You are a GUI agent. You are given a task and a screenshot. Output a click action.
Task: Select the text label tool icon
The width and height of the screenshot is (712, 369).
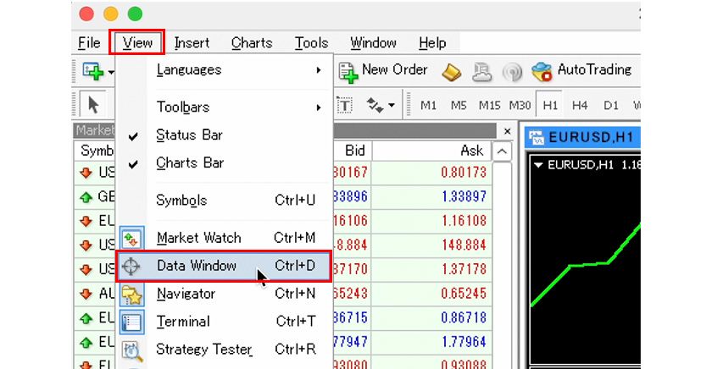point(344,106)
